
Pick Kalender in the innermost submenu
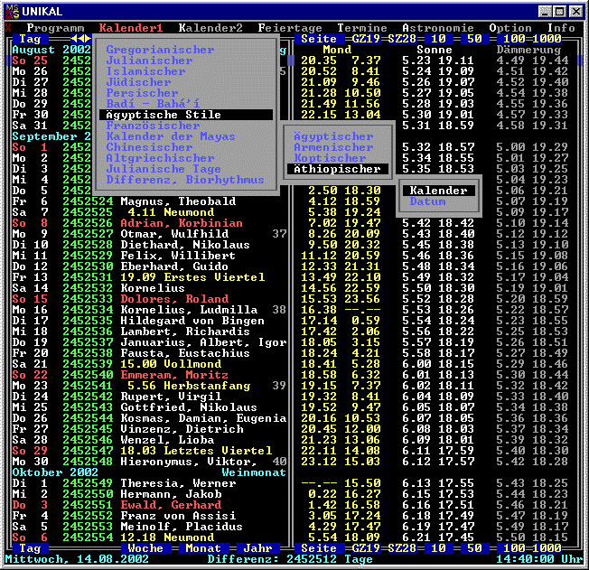pos(438,191)
